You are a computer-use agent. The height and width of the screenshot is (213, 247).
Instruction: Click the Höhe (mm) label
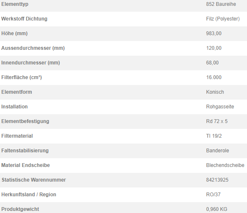tap(14, 33)
